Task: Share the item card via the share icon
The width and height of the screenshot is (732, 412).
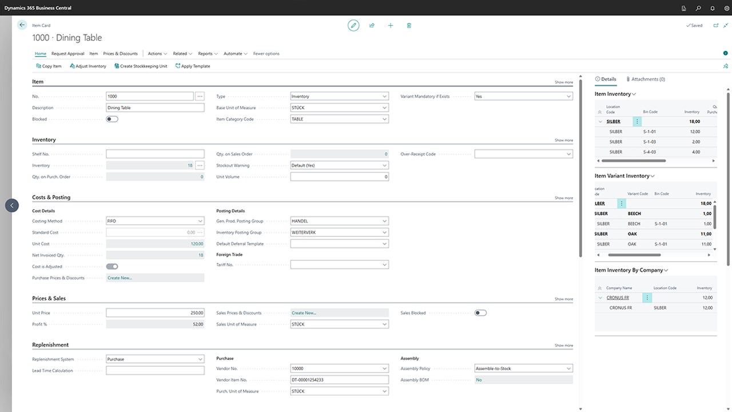Action: pyautogui.click(x=372, y=25)
